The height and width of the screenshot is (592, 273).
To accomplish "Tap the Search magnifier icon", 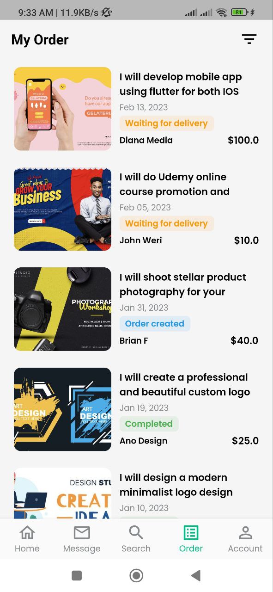I will pos(136,533).
